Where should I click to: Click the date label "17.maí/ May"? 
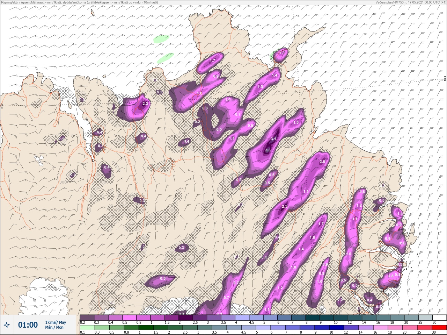point(56,322)
